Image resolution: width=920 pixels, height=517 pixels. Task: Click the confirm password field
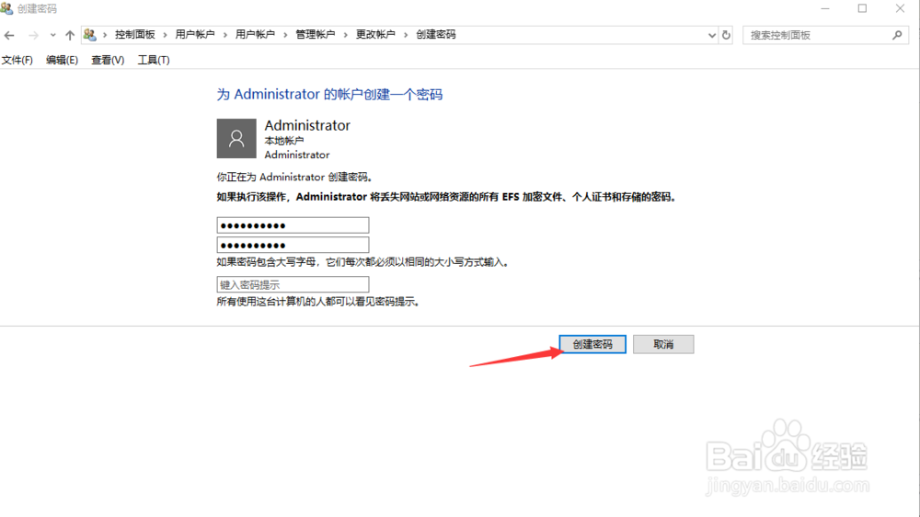(x=293, y=245)
